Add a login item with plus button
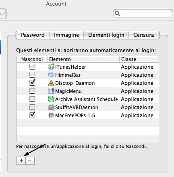This screenshot has width=174, height=177. [21, 161]
